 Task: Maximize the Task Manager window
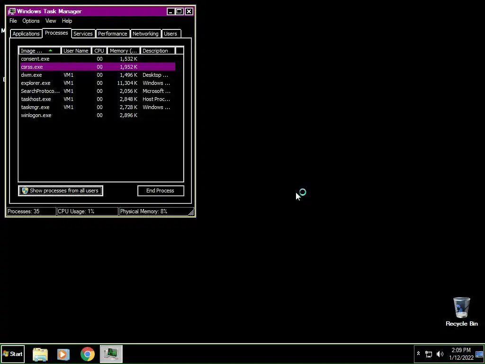pyautogui.click(x=180, y=11)
